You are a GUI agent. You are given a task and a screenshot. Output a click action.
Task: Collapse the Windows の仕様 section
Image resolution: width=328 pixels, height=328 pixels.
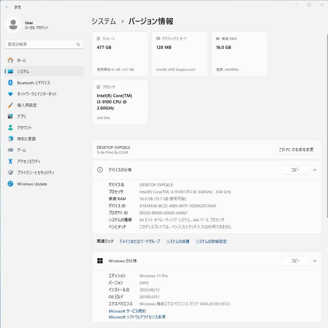[x=315, y=261]
